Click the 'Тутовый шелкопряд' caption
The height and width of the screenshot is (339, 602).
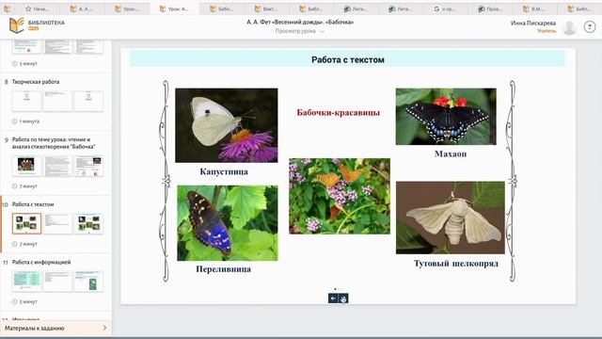456,264
